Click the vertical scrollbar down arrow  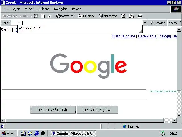pyautogui.click(x=179, y=116)
